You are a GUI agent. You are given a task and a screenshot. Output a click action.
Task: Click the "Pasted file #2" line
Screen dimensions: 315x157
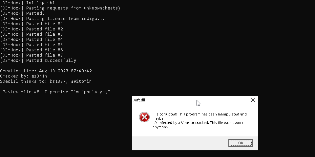coord(31,29)
